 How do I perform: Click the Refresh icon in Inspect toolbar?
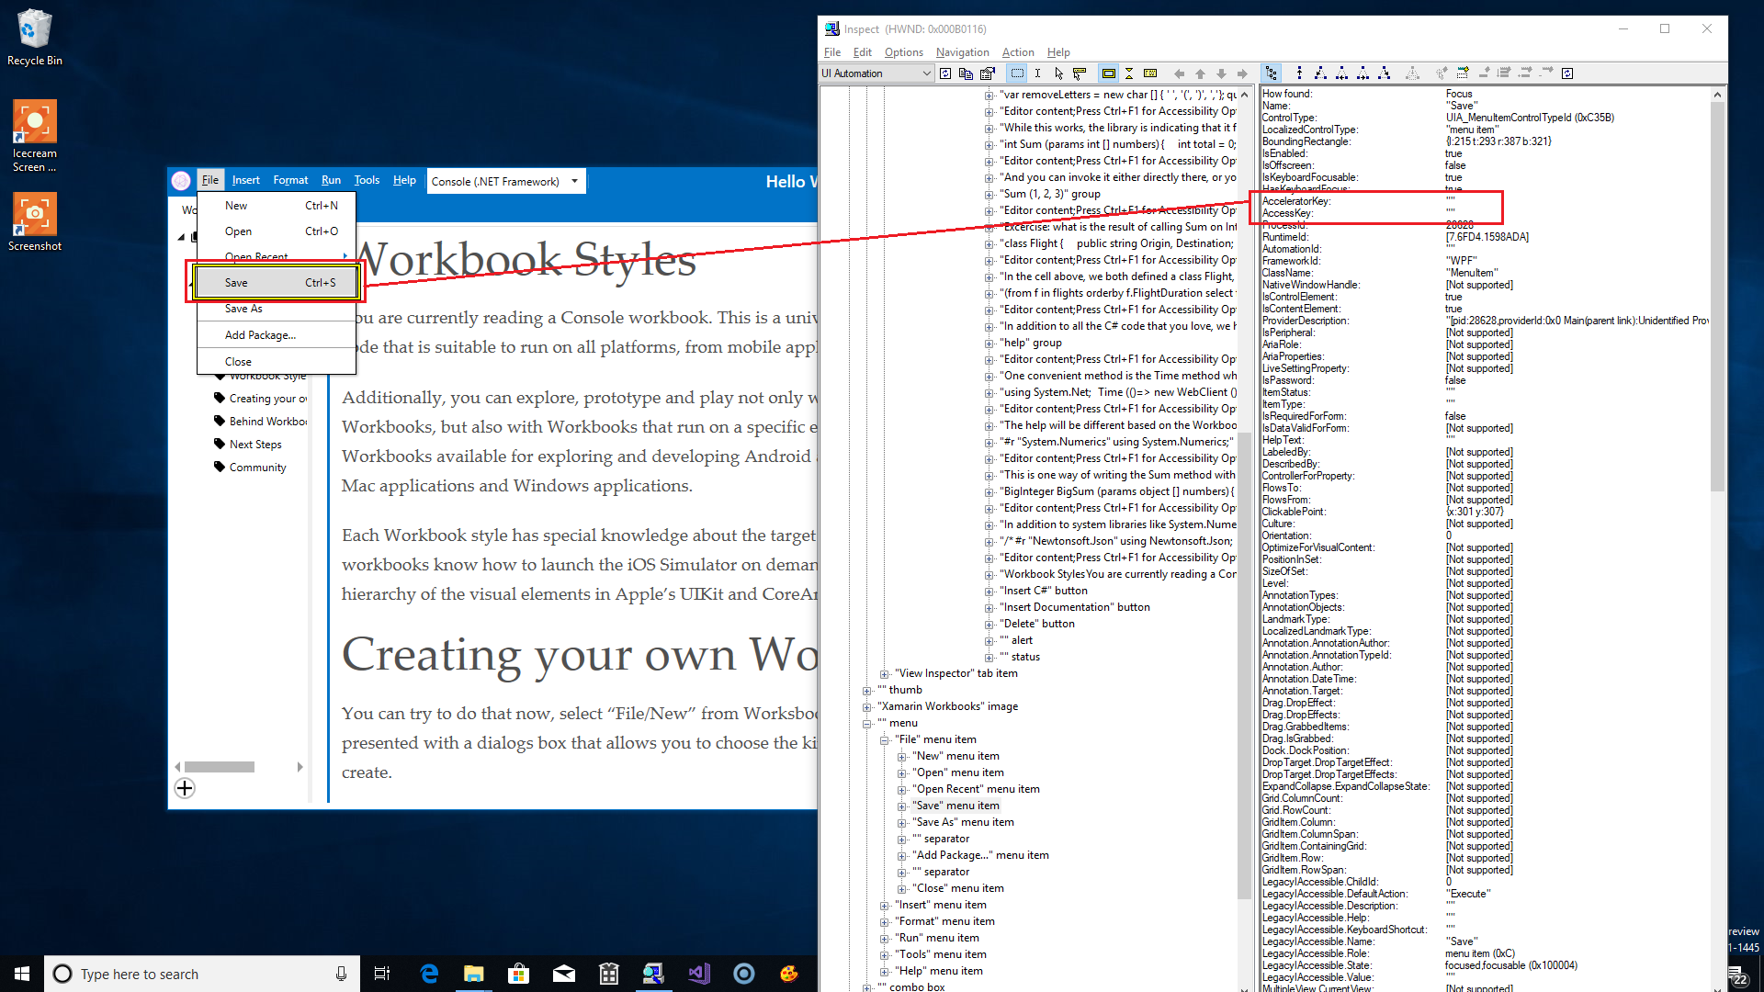pyautogui.click(x=946, y=73)
